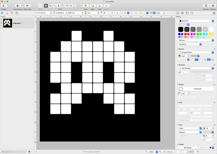
Task: Click Fit in Window button
Action: pos(168,152)
